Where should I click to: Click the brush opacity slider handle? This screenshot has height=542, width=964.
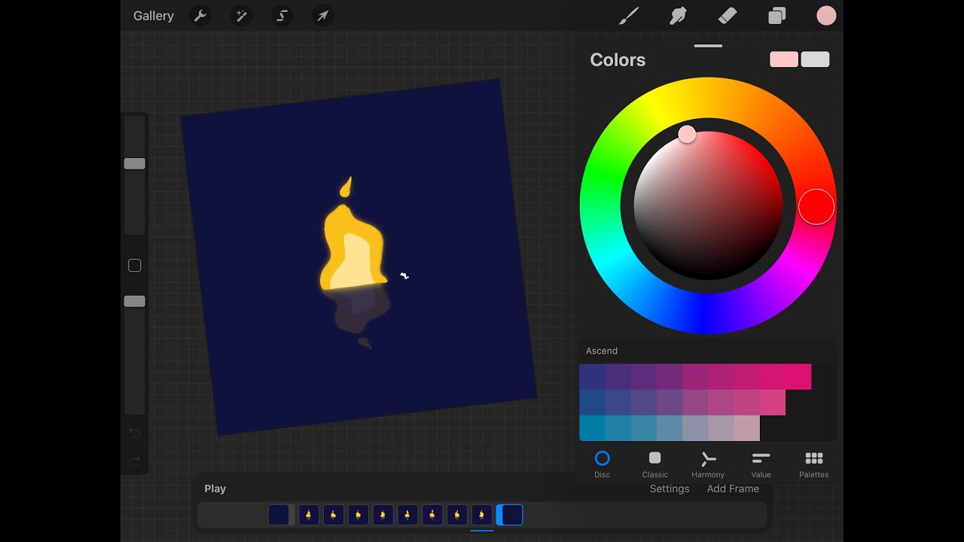(x=135, y=301)
